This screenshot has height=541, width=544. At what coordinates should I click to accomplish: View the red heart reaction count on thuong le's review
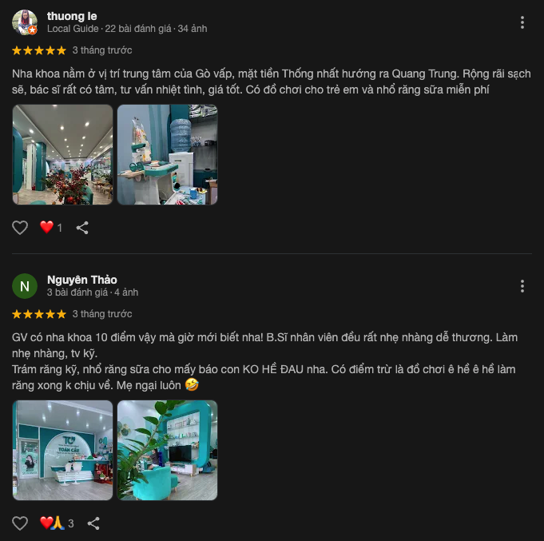[51, 228]
